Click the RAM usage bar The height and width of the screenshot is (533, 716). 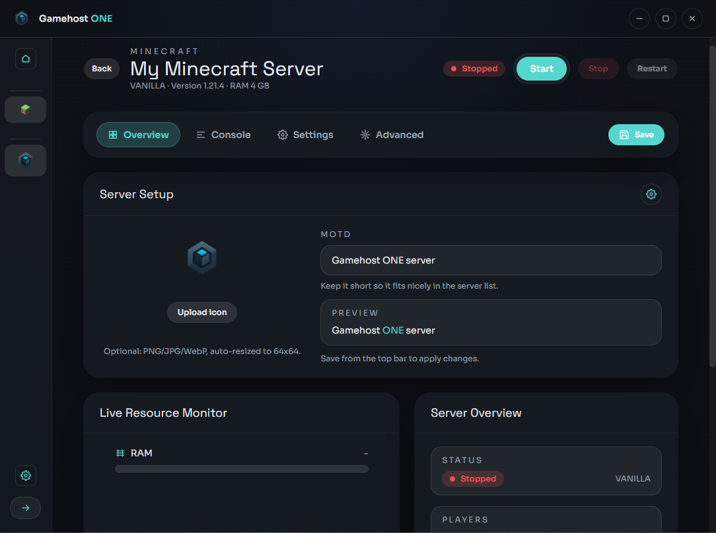pyautogui.click(x=242, y=468)
